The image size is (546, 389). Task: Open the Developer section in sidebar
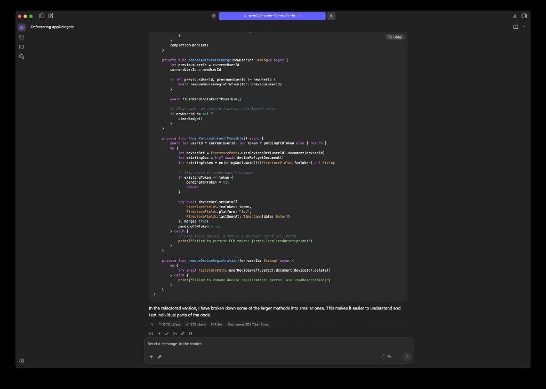[x=22, y=37]
